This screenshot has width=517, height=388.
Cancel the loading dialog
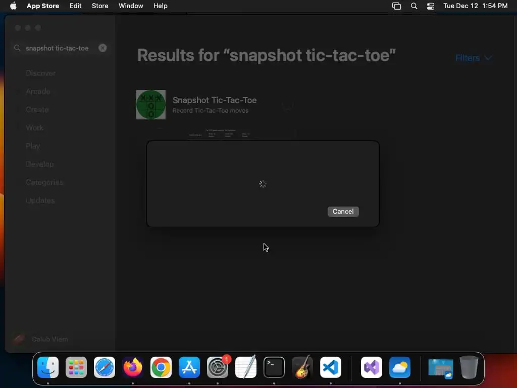[343, 212]
